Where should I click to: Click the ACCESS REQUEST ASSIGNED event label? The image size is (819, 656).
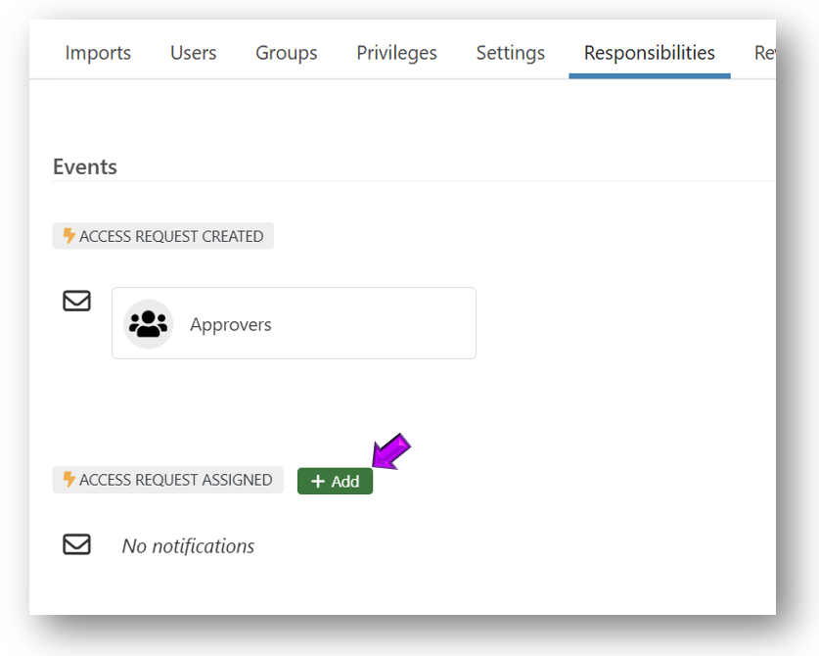175,480
